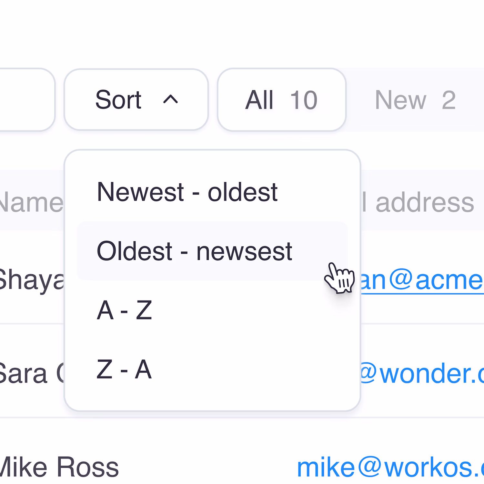The height and width of the screenshot is (484, 484).
Task: Click the count 10 on the All tab
Action: tap(304, 100)
